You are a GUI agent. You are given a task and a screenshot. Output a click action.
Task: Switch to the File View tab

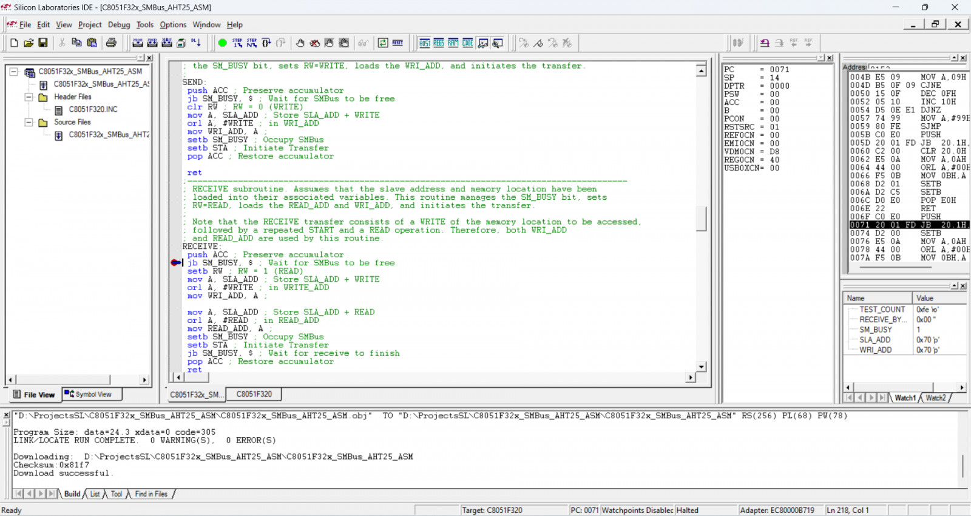34,395
